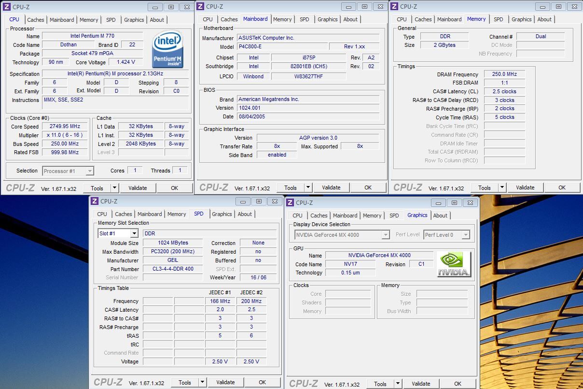Switch to SPD tab in Memory window
This screenshot has height=389, width=583.
pyautogui.click(x=499, y=19)
